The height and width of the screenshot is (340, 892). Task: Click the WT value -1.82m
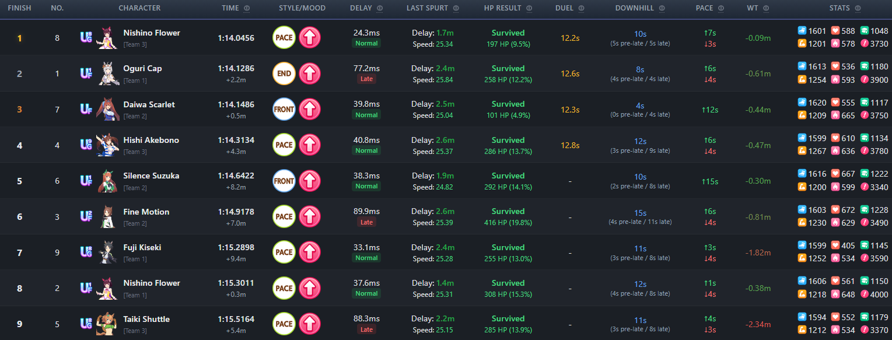(x=758, y=253)
